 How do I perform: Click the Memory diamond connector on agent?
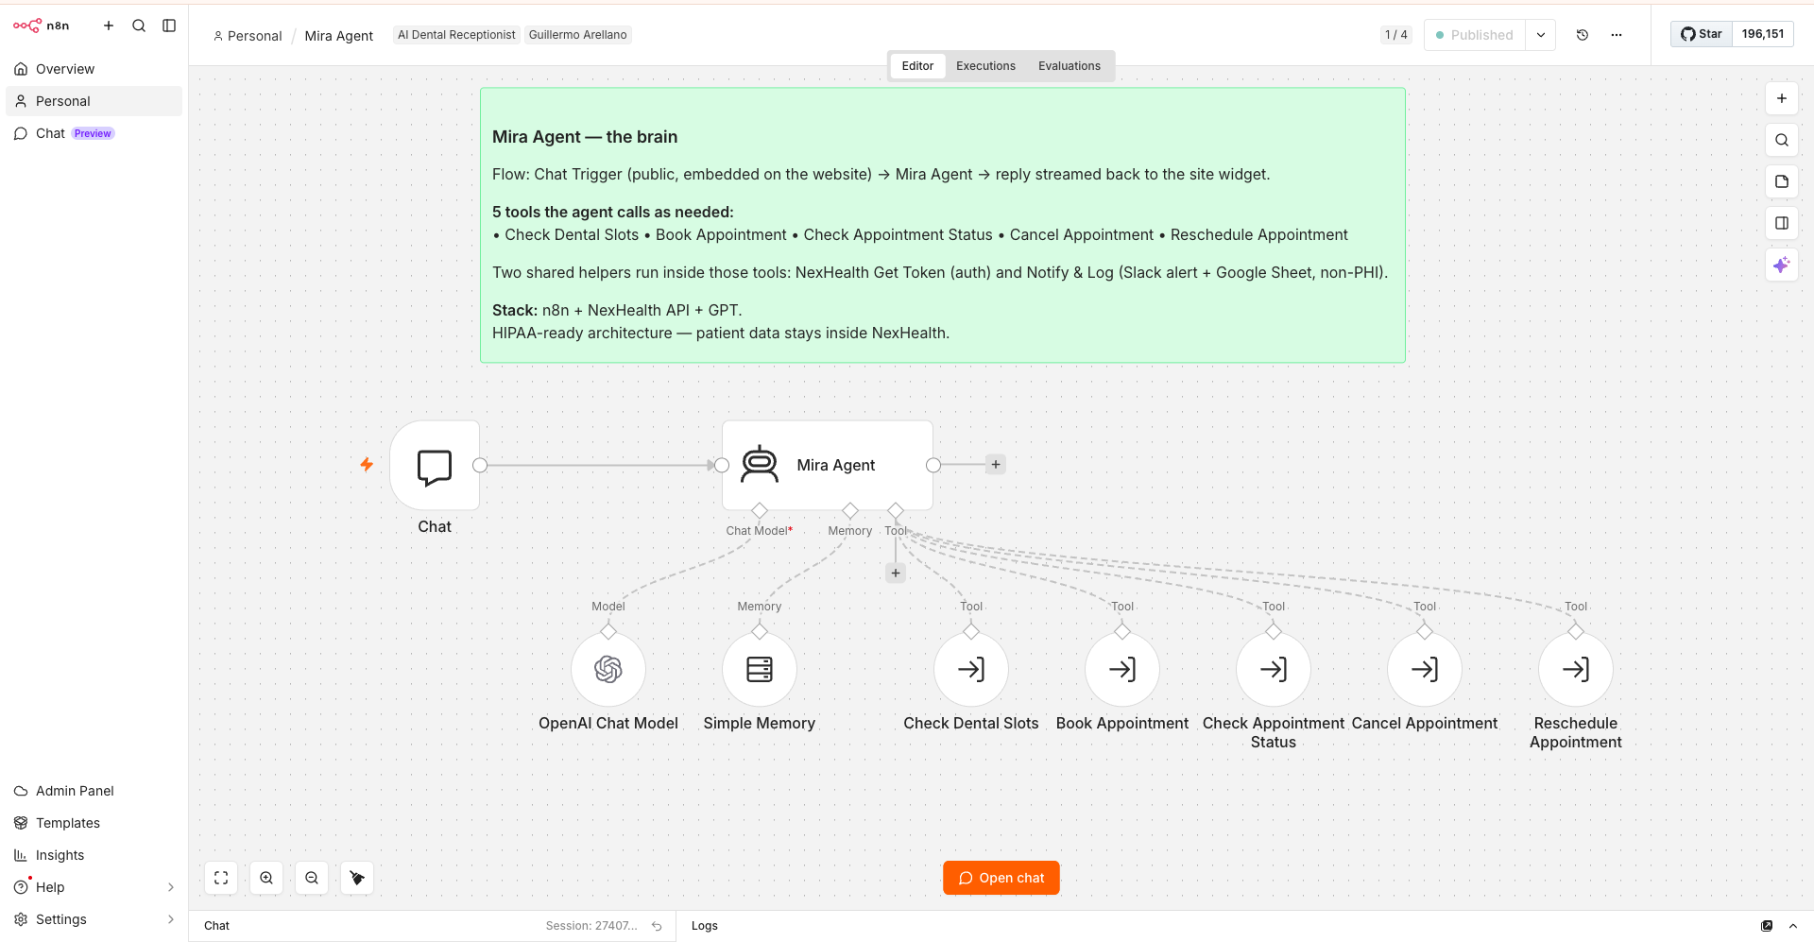pyautogui.click(x=850, y=511)
